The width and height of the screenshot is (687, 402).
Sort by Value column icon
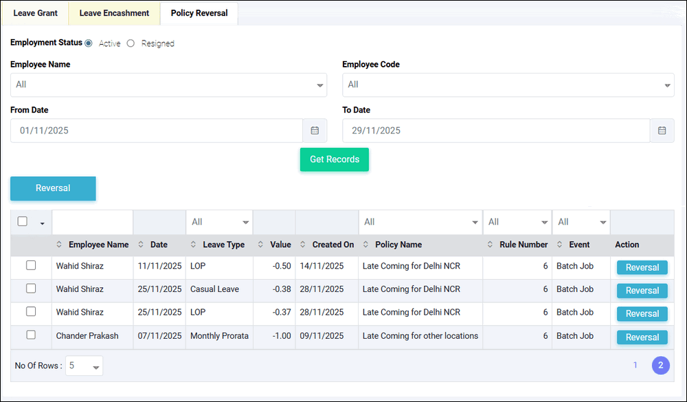coord(261,245)
